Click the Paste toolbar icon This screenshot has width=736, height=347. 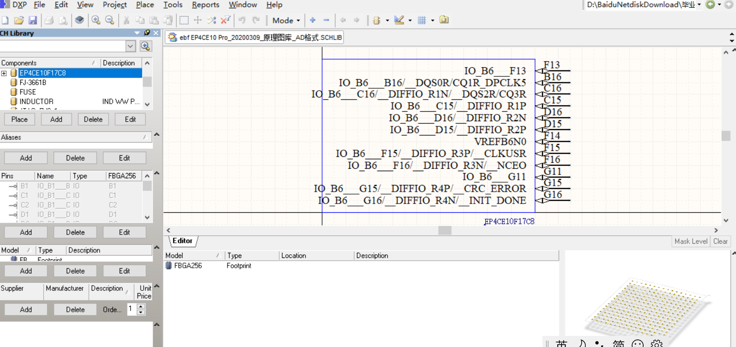pyautogui.click(x=154, y=20)
